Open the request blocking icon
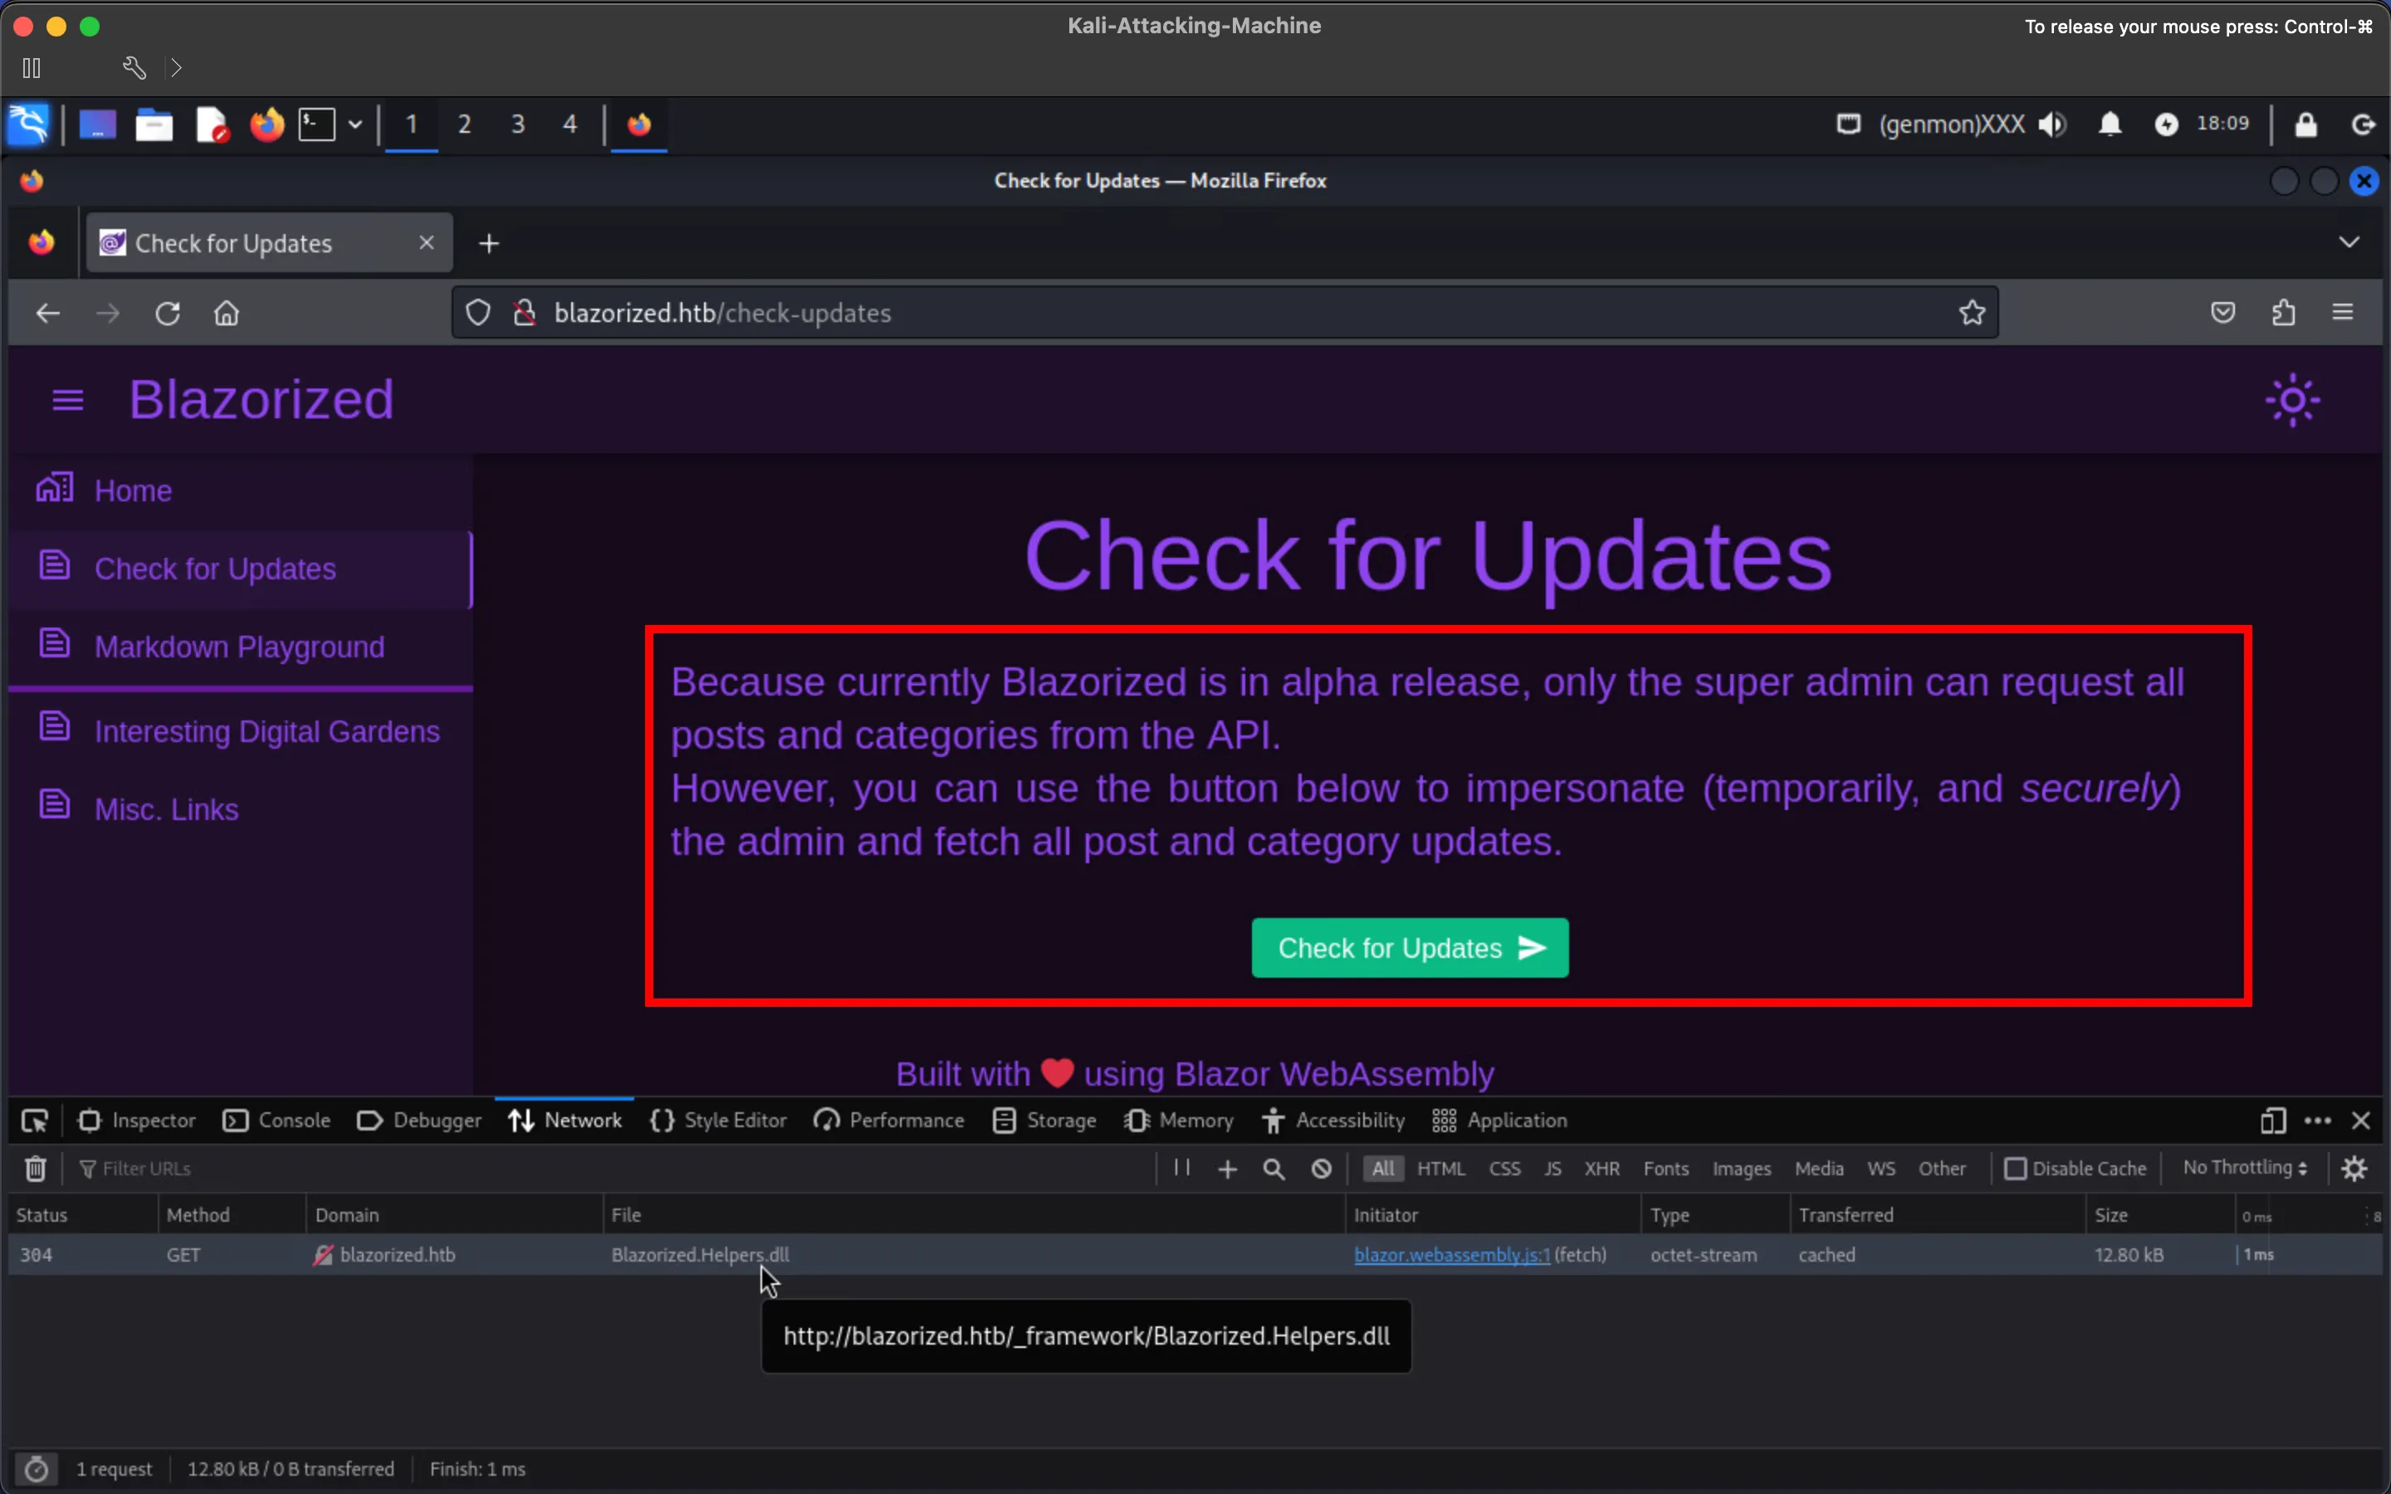Screen dimensions: 2391x1494 [1321, 1169]
